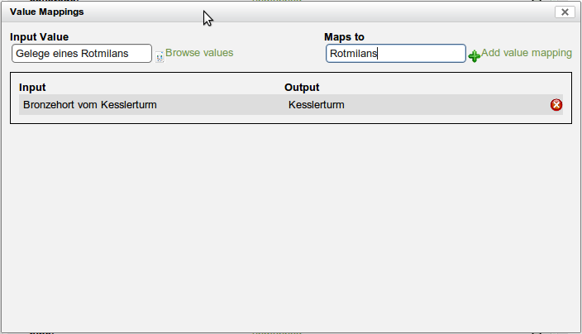Click the green plus add-mapping icon
Viewport: 582px width, 334px height.
[474, 56]
